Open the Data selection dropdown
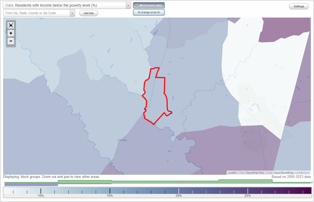The height and width of the screenshot is (202, 314). point(65,5)
